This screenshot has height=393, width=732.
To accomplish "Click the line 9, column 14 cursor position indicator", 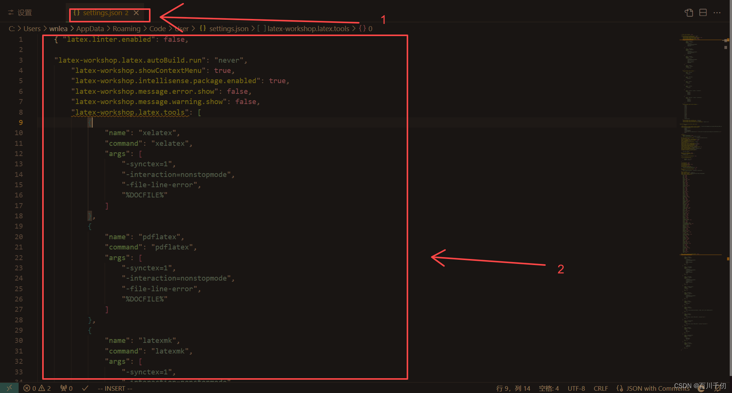I will pyautogui.click(x=513, y=388).
